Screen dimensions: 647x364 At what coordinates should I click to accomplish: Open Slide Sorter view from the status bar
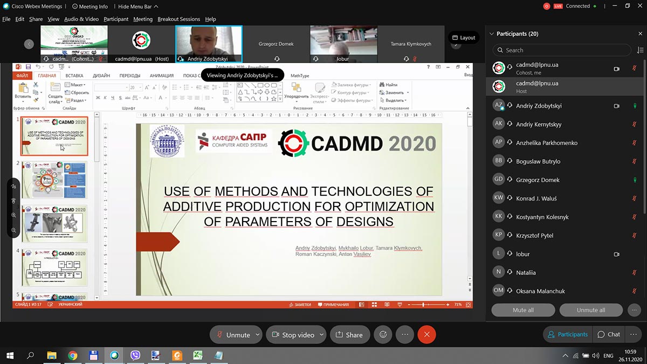coord(374,304)
